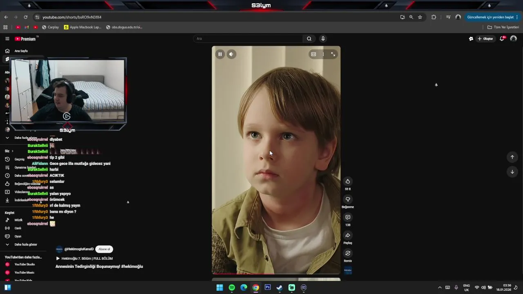Open Chrome zoom indicator icon
This screenshot has height=294, width=523.
pyautogui.click(x=411, y=17)
